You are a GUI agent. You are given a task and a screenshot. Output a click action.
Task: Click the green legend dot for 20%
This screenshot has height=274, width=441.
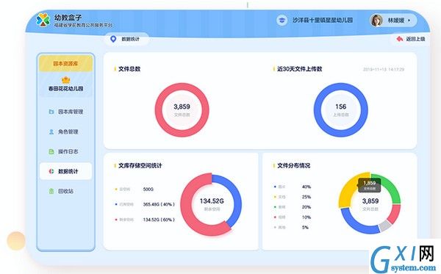click(x=275, y=207)
